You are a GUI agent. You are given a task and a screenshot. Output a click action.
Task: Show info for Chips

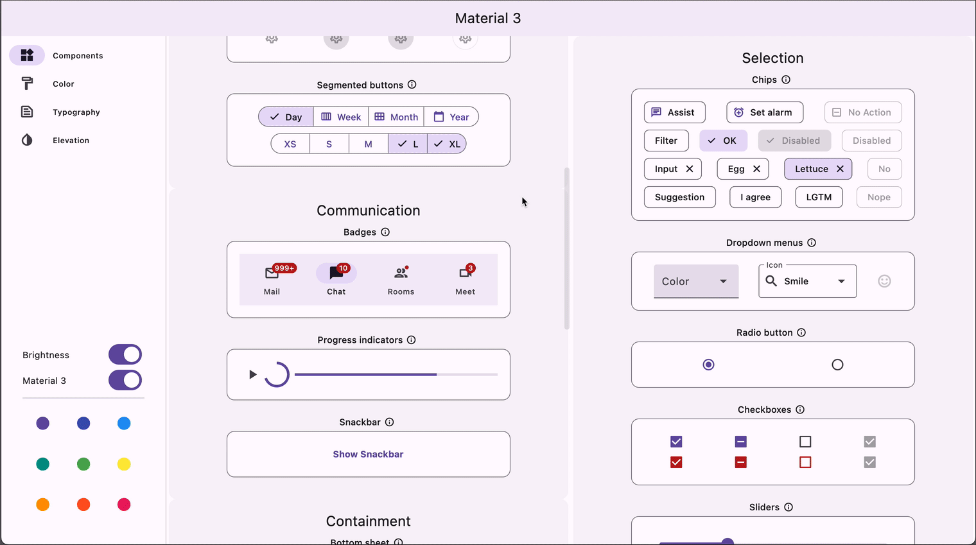[786, 80]
